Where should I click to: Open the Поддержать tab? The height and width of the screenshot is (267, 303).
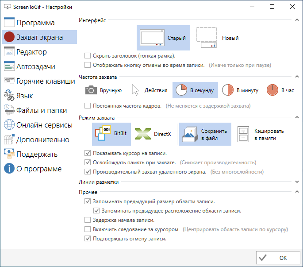pyautogui.click(x=40, y=154)
